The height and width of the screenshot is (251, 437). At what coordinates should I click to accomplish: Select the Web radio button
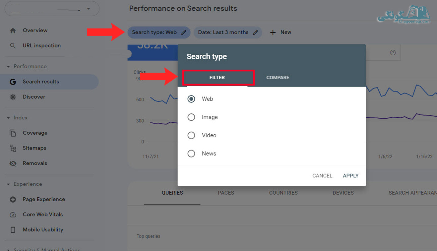191,99
